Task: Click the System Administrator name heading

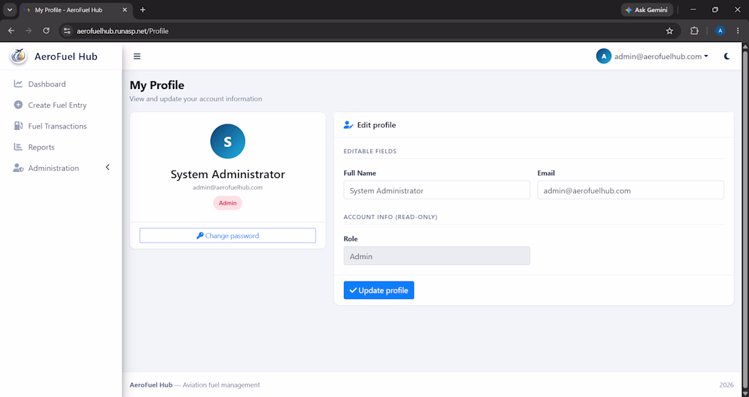Action: (x=228, y=174)
